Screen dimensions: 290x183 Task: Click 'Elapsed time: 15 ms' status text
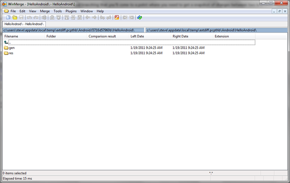click(17, 178)
